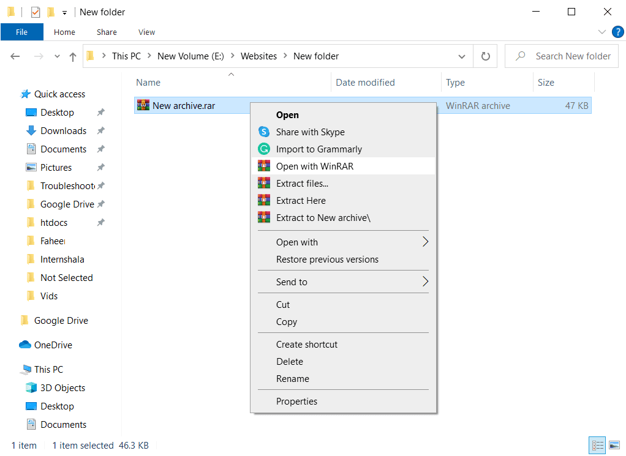Click the WinRAR icon beside Extract Here

264,200
